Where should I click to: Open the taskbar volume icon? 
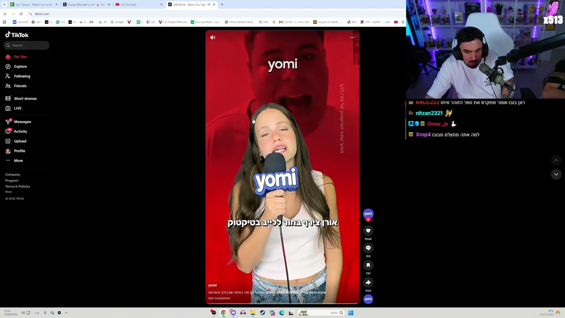(23, 313)
